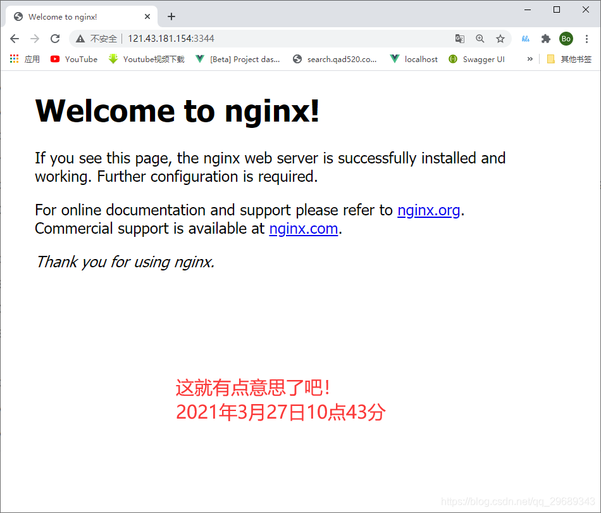Click the translate page icon

click(459, 39)
